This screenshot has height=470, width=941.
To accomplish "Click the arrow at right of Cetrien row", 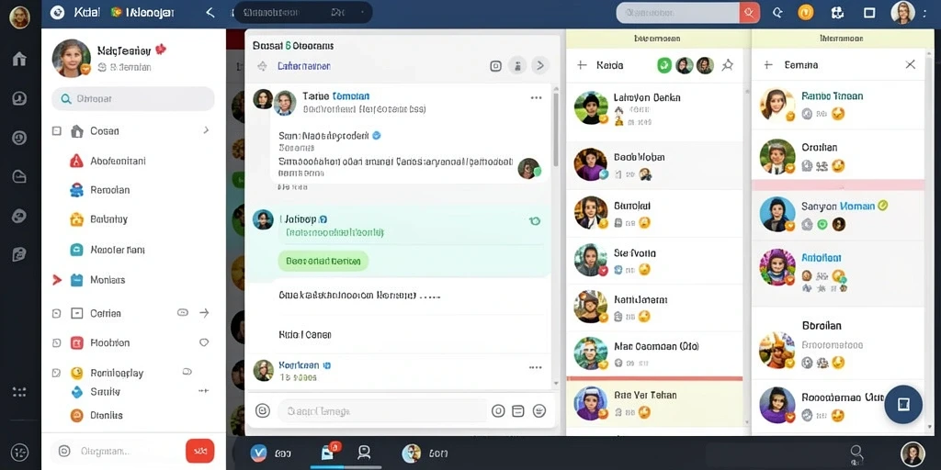I will 204,312.
